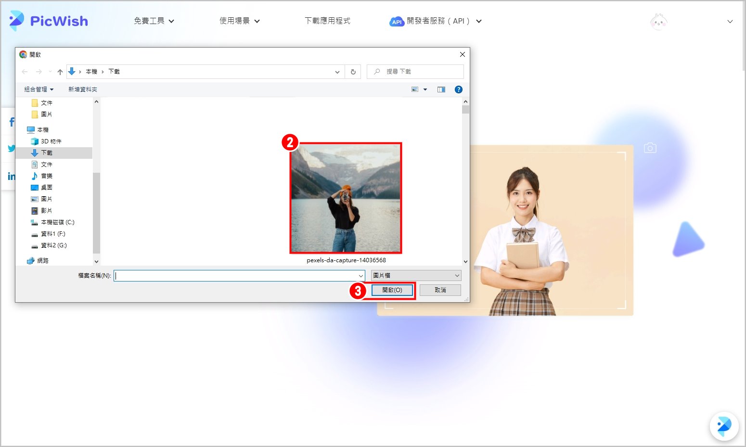The image size is (746, 447).
Task: Open 開發者服務 (API) menu
Action: (444, 21)
